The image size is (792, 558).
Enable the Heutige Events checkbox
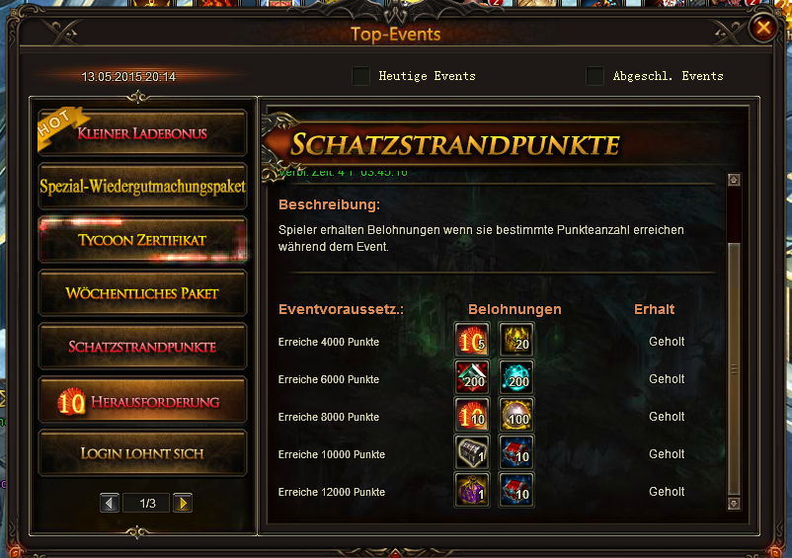(x=361, y=76)
